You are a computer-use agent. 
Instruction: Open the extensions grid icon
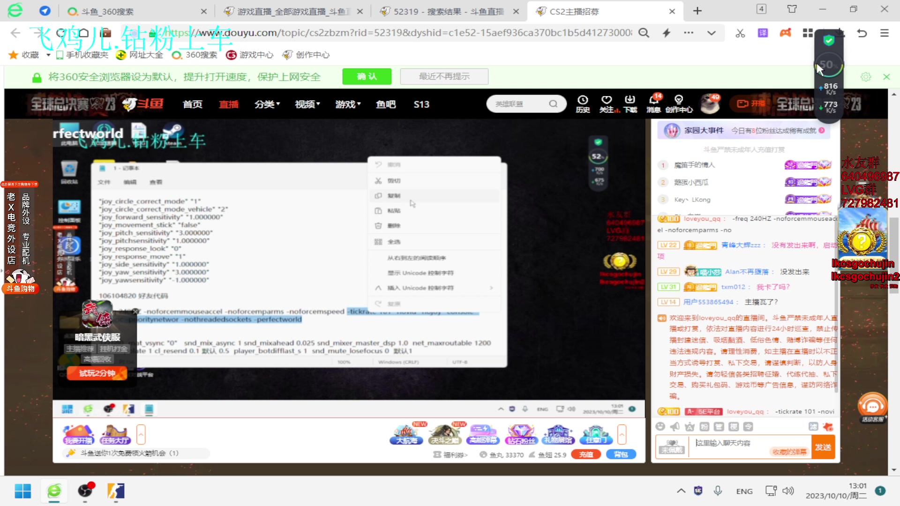coord(808,33)
